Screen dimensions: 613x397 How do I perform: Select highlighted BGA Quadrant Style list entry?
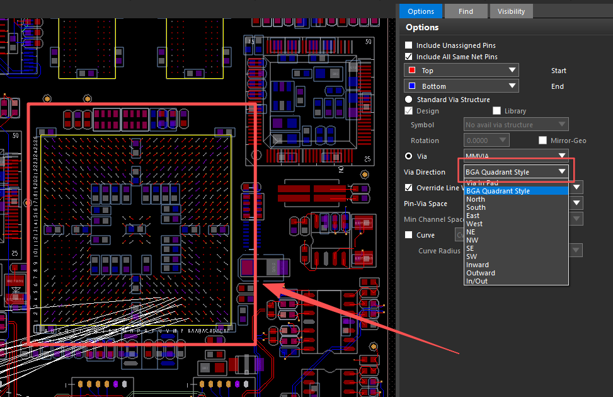(498, 191)
